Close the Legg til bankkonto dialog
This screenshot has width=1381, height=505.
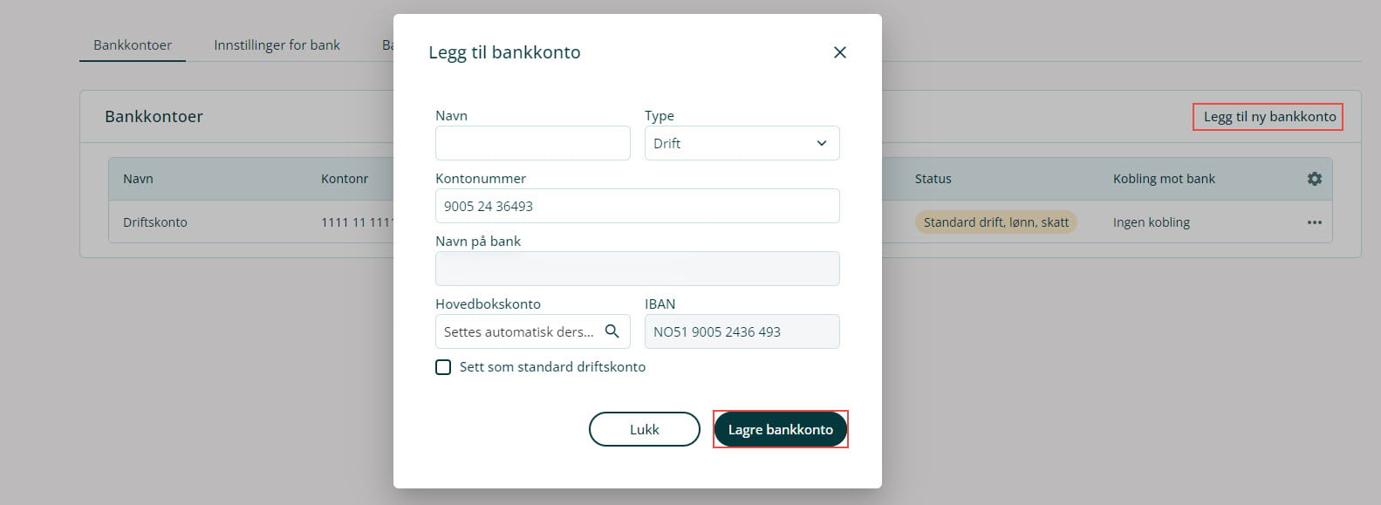point(840,52)
